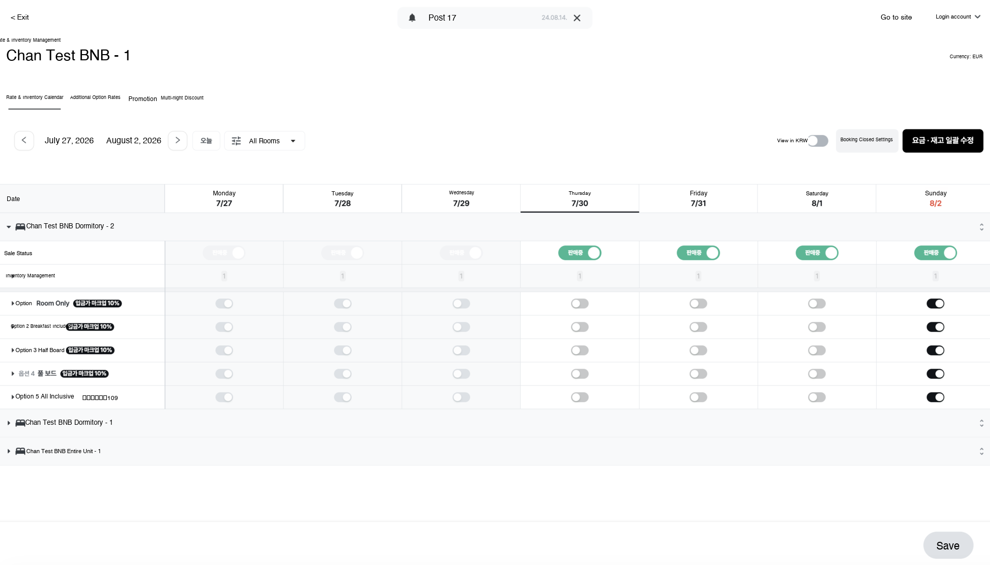Click the Save button
Screen dimensions: 990x565
coord(948,545)
